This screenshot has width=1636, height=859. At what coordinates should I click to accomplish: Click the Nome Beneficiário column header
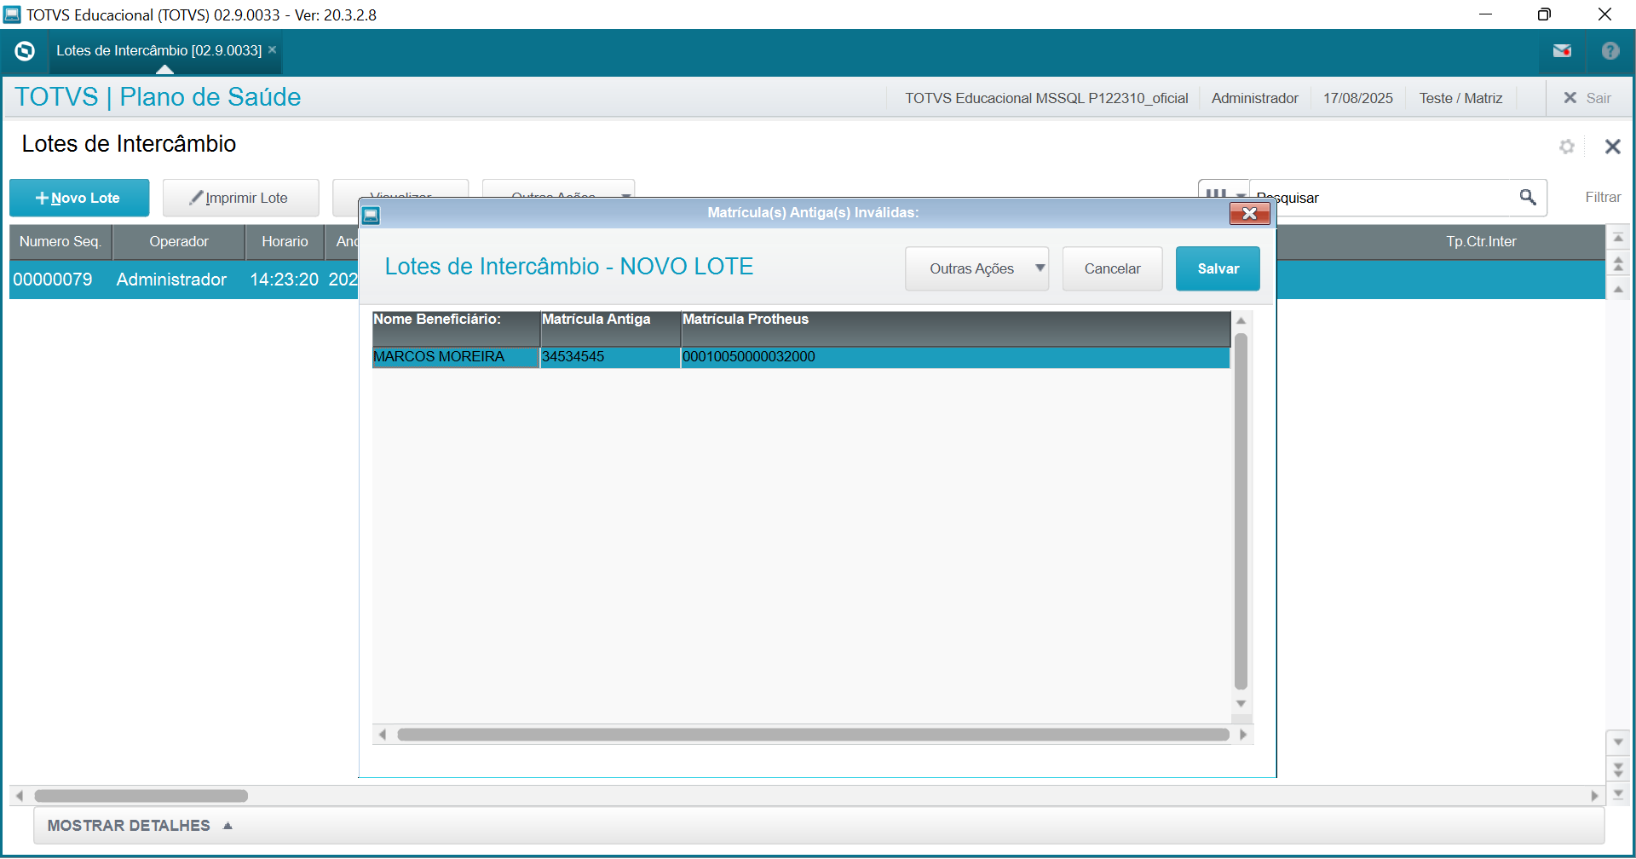click(456, 328)
